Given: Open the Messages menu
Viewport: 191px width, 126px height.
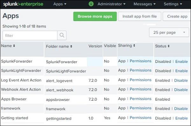Looking at the screenshot, I should [x=145, y=4].
